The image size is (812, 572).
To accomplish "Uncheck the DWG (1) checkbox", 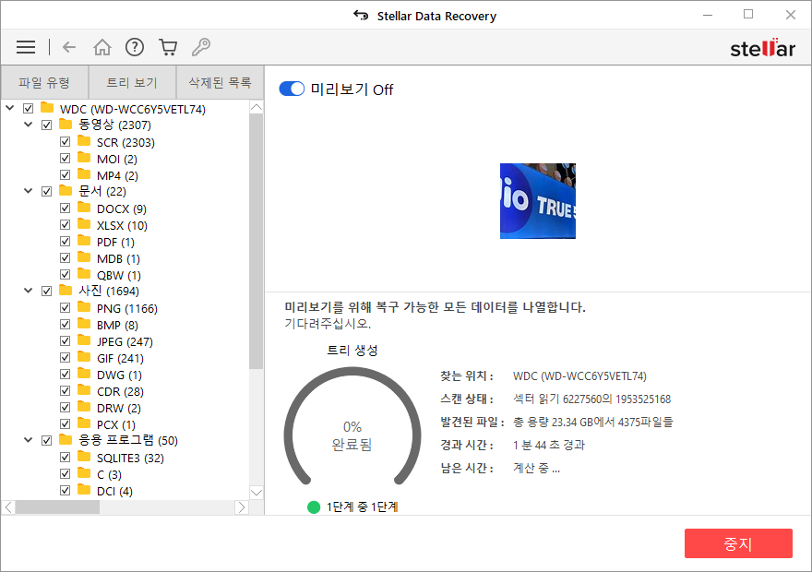I will coord(65,375).
